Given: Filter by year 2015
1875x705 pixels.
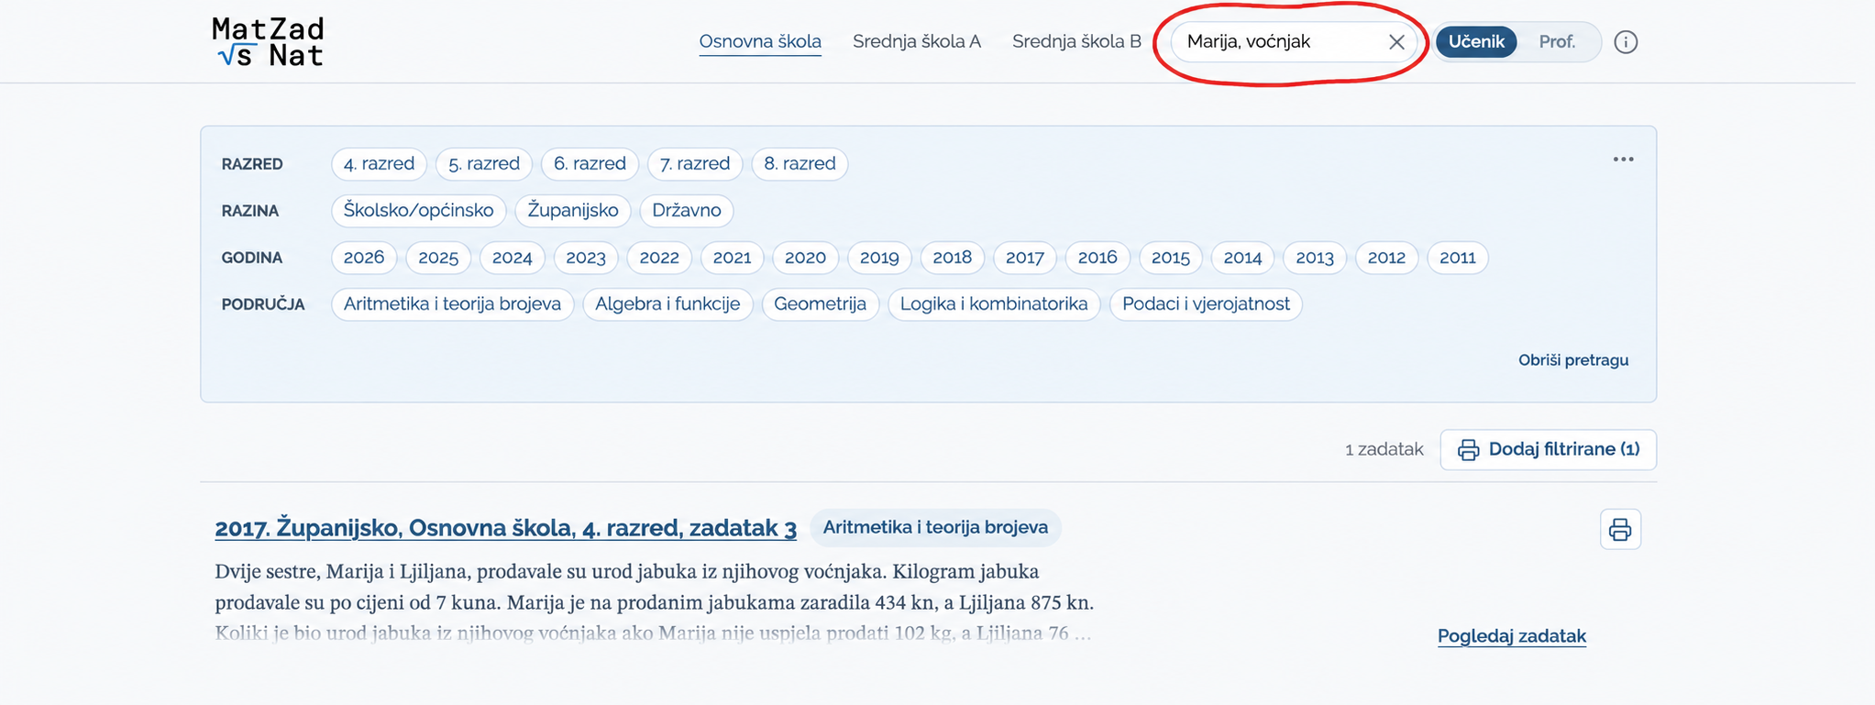Looking at the screenshot, I should (1171, 258).
